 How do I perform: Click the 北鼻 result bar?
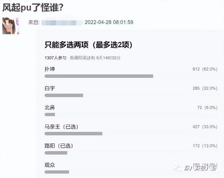(x=50, y=114)
